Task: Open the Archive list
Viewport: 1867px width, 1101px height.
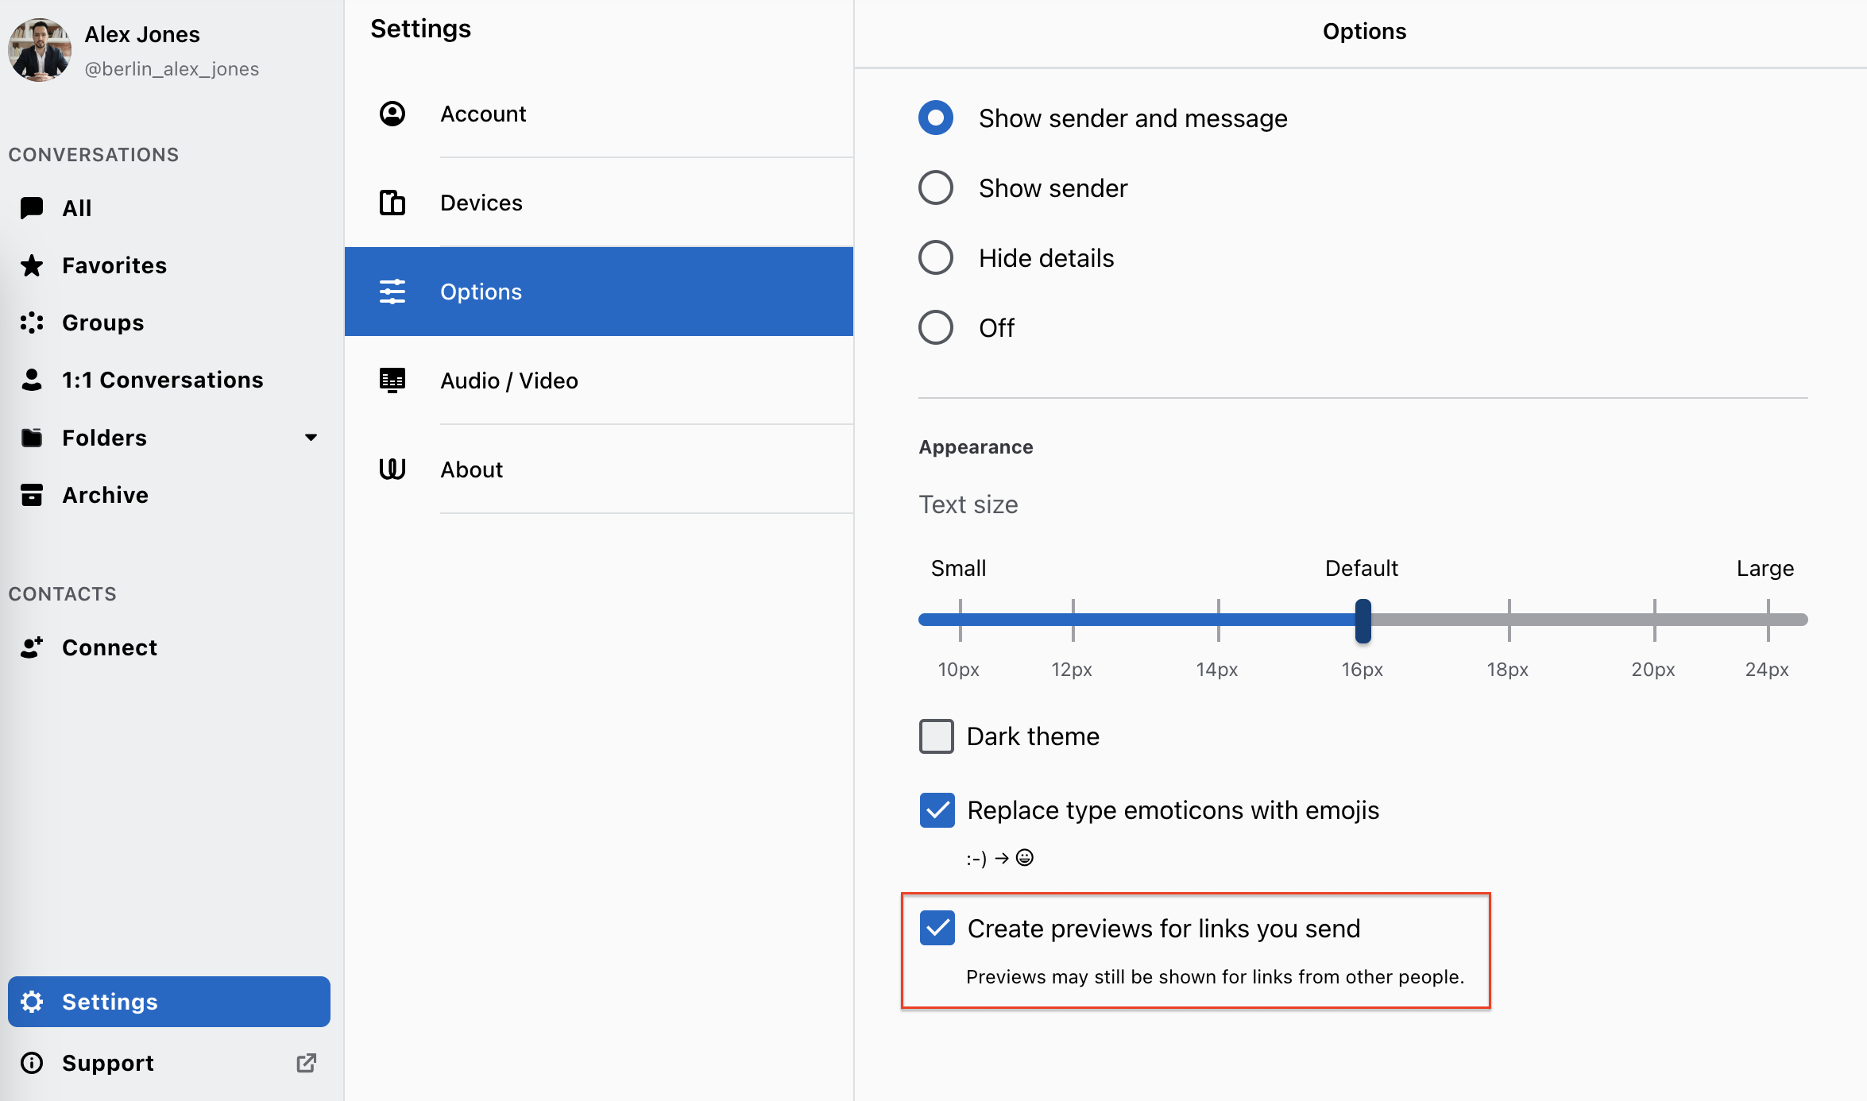Action: (168, 495)
